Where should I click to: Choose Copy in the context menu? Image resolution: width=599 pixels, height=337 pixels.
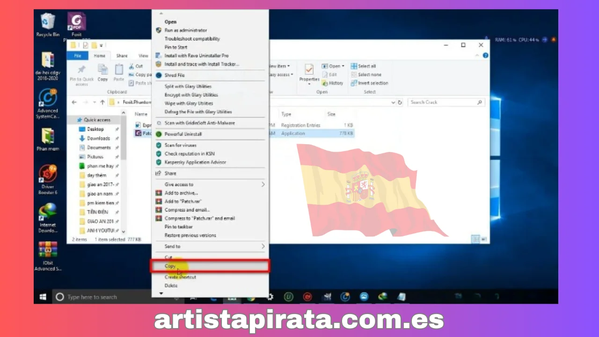tap(210, 266)
